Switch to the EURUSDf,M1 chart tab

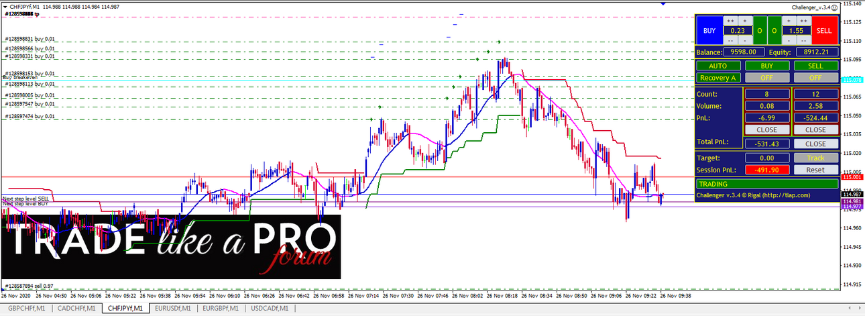pyautogui.click(x=173, y=309)
